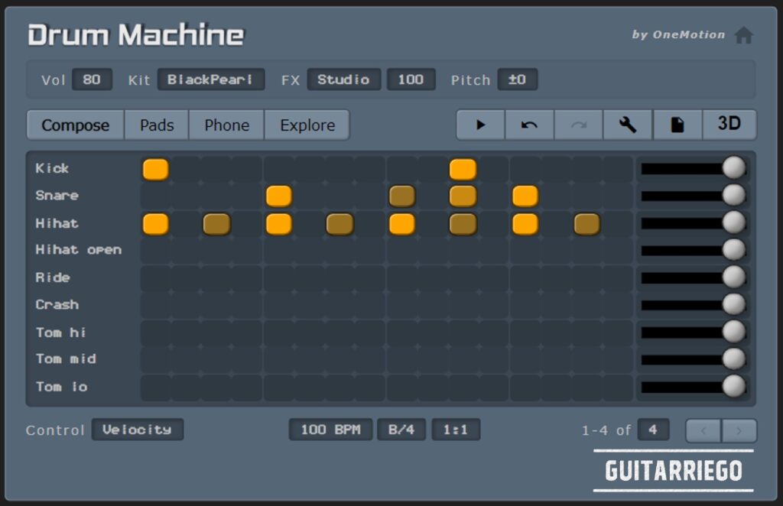783x506 pixels.
Task: Click the Tom hi track label
Action: (60, 332)
